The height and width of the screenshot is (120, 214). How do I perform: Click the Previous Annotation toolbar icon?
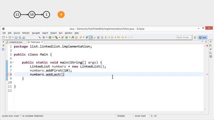(x=112, y=37)
